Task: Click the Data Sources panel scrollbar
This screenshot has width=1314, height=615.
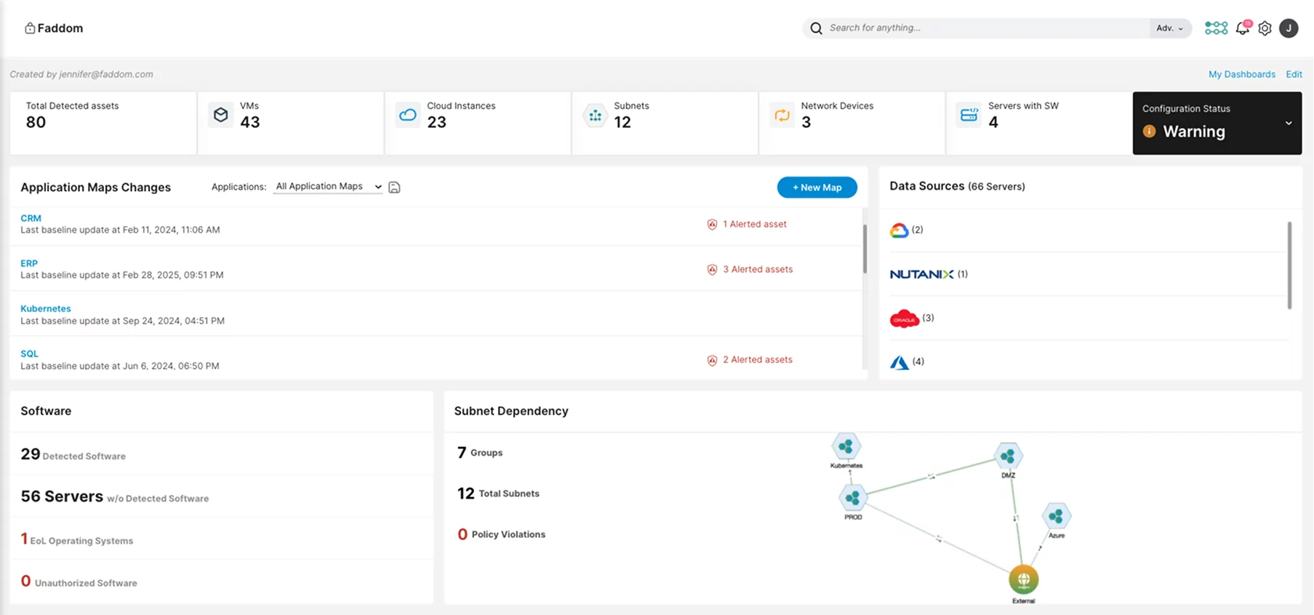Action: click(1289, 265)
